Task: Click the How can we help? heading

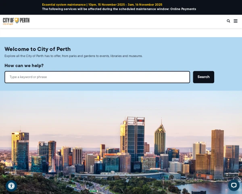Action: point(24,65)
